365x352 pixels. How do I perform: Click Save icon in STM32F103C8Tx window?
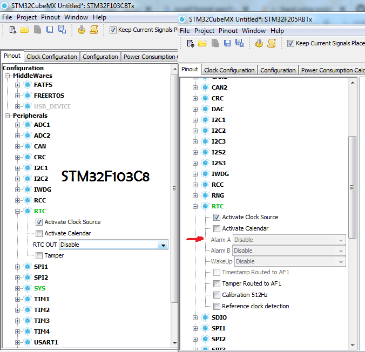pos(50,30)
